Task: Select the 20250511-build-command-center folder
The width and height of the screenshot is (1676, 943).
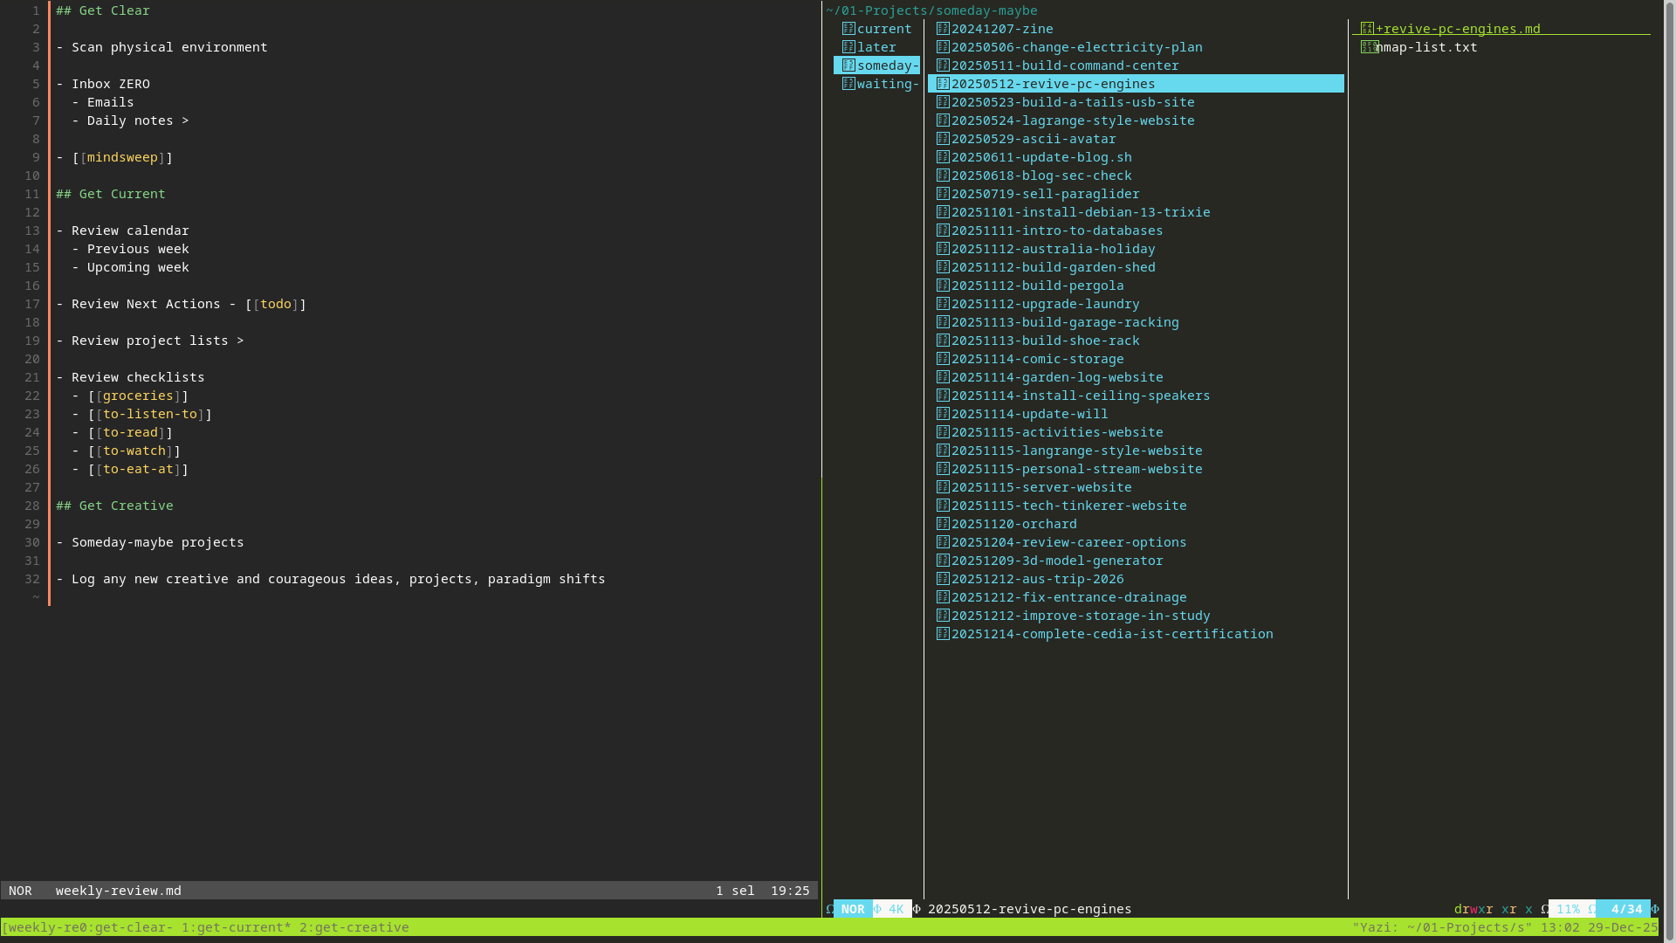Action: coord(1064,65)
